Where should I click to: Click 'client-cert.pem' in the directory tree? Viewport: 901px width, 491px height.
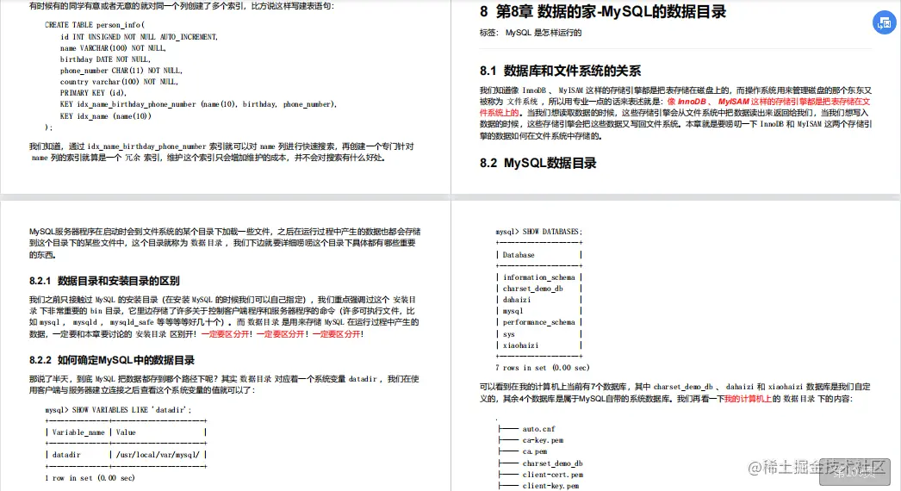click(x=553, y=475)
